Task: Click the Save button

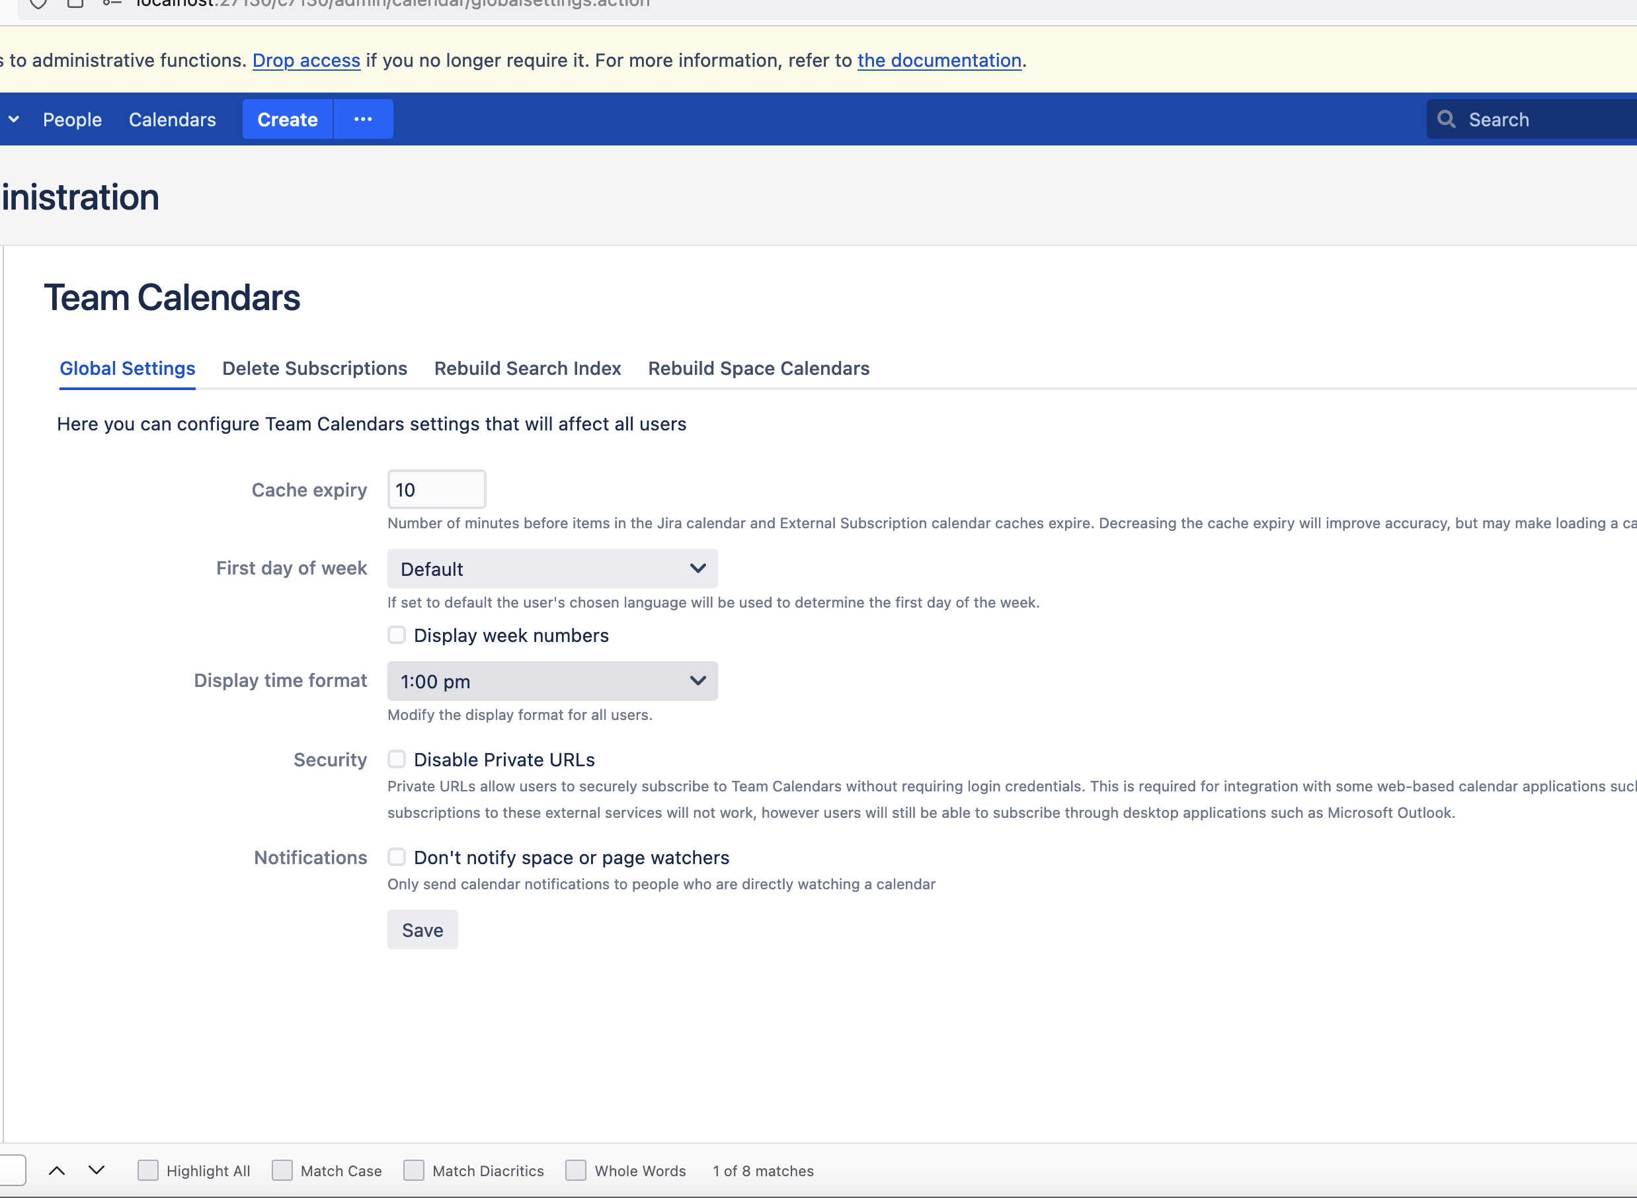Action: tap(422, 930)
